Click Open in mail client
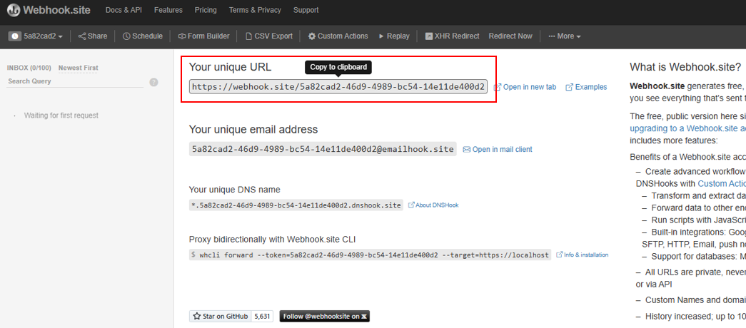The width and height of the screenshot is (746, 328). 498,149
